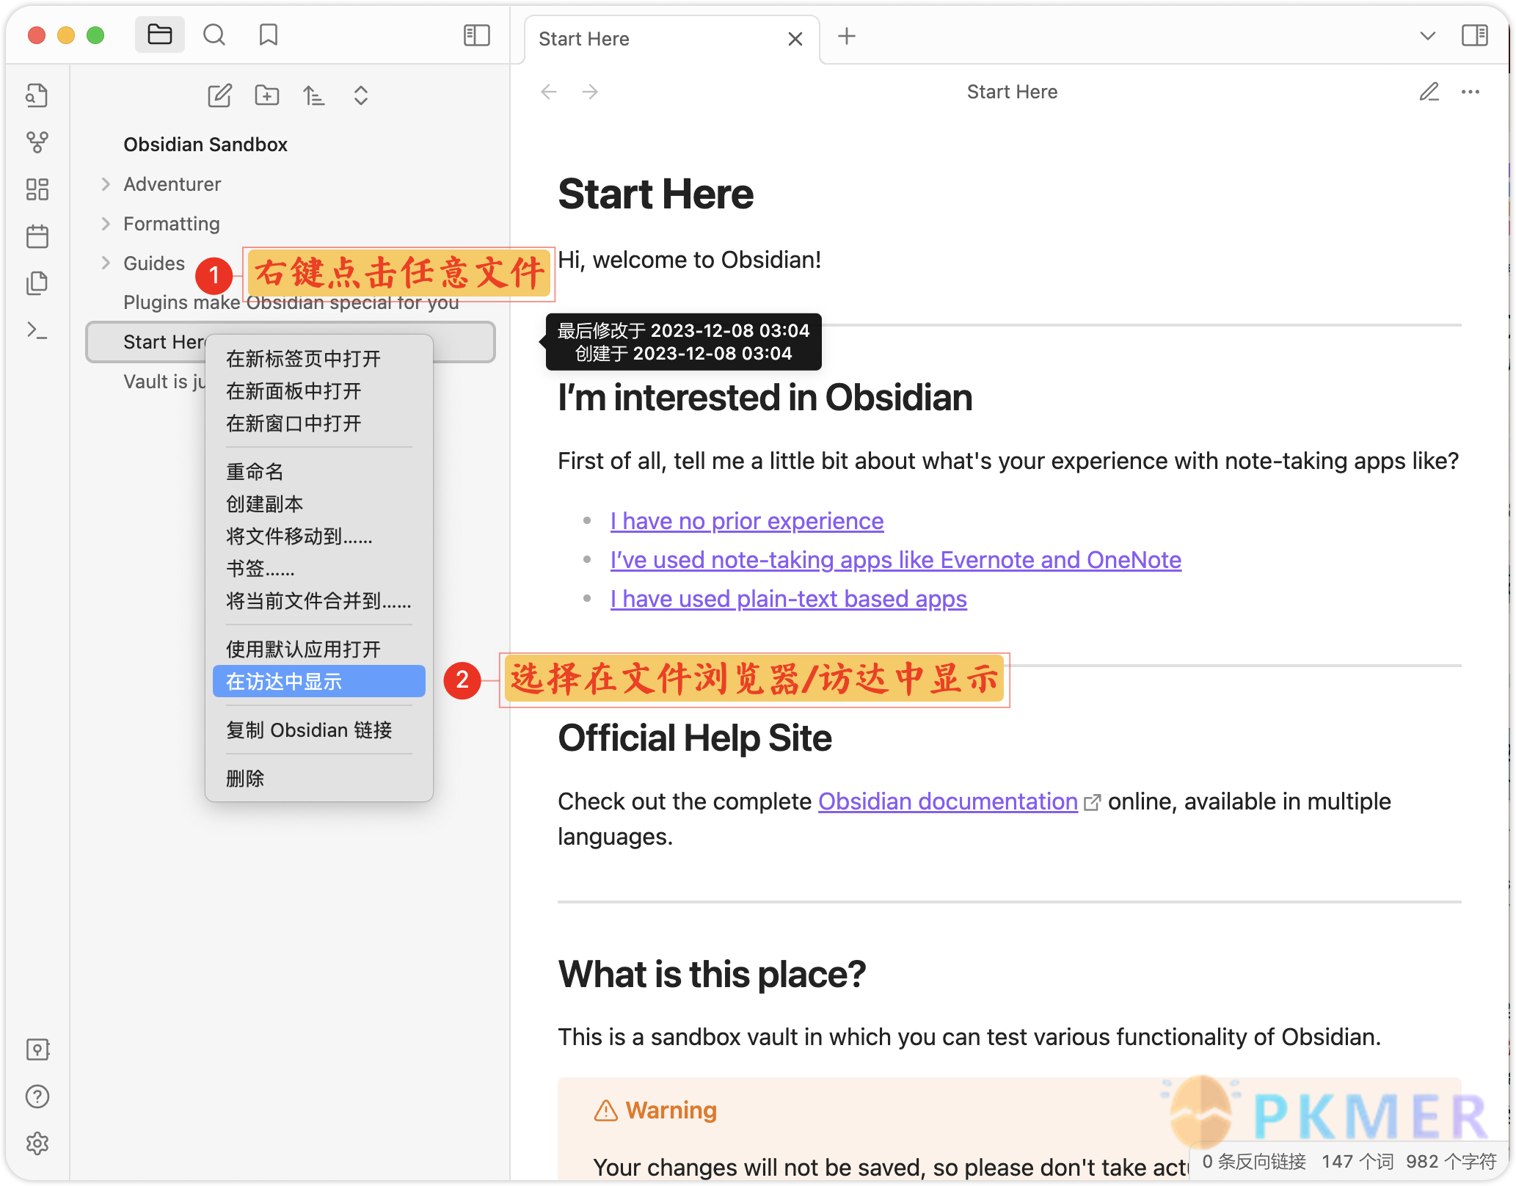The image size is (1516, 1186).
Task: Open more options three-dot menu
Action: (1471, 92)
